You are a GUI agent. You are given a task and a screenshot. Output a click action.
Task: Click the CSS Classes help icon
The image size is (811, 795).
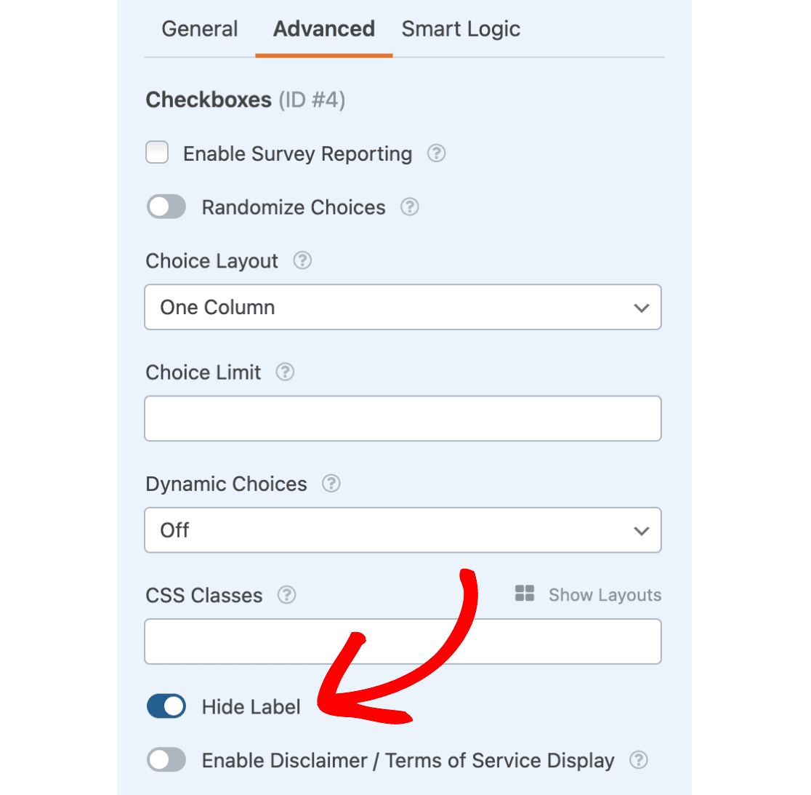point(287,595)
